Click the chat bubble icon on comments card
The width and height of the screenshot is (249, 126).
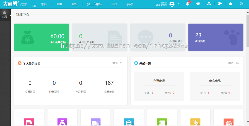tap(146, 37)
